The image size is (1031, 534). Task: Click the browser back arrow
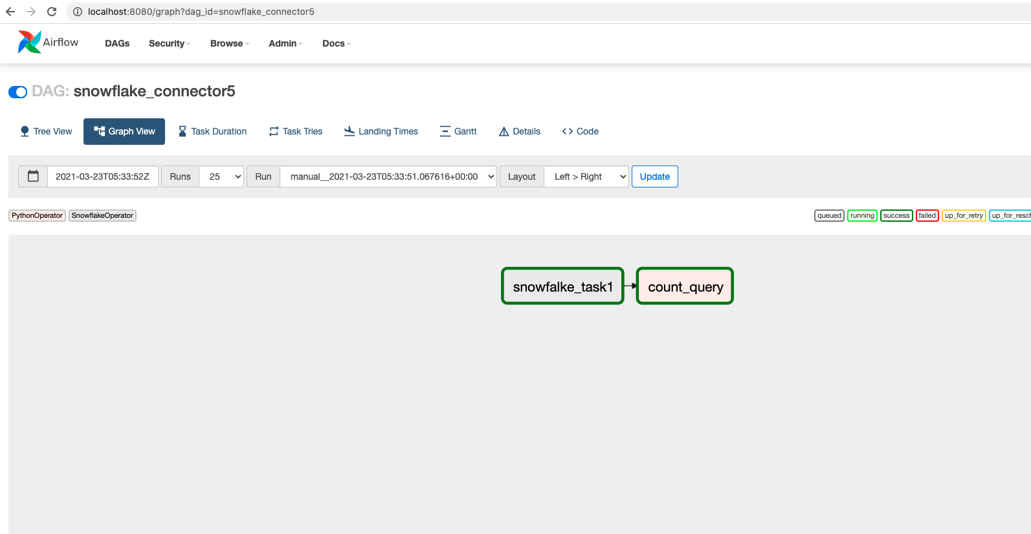(10, 12)
